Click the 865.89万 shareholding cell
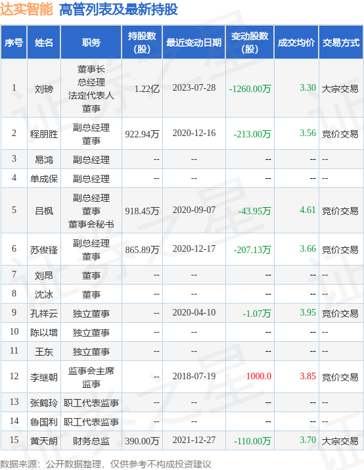This screenshot has width=364, height=470. tap(142, 249)
